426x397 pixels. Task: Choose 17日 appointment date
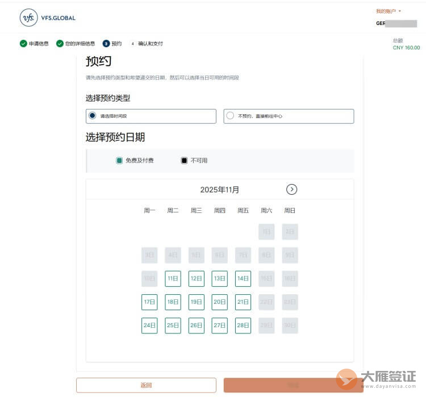[149, 302]
